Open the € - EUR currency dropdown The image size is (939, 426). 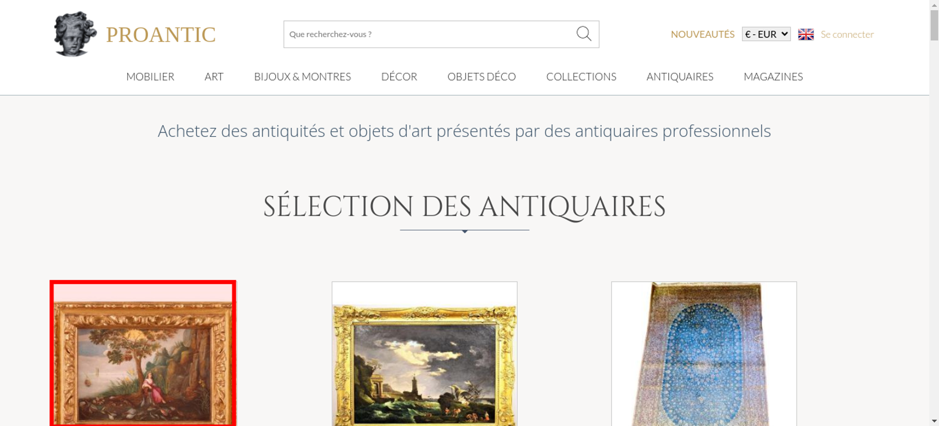[x=766, y=34]
